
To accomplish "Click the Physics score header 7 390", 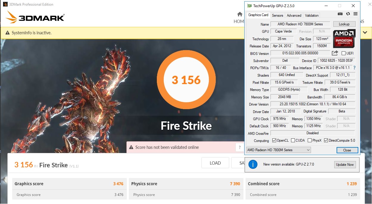I will tap(235, 184).
